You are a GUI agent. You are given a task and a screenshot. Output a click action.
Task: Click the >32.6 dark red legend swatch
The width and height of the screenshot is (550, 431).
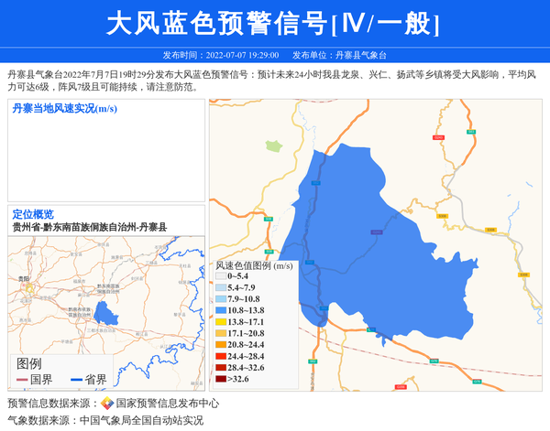[x=220, y=378]
